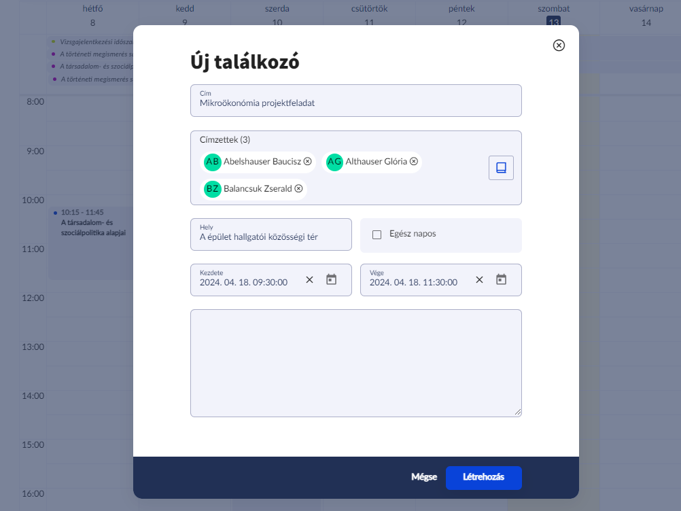Click into the Hely location field

tap(270, 237)
